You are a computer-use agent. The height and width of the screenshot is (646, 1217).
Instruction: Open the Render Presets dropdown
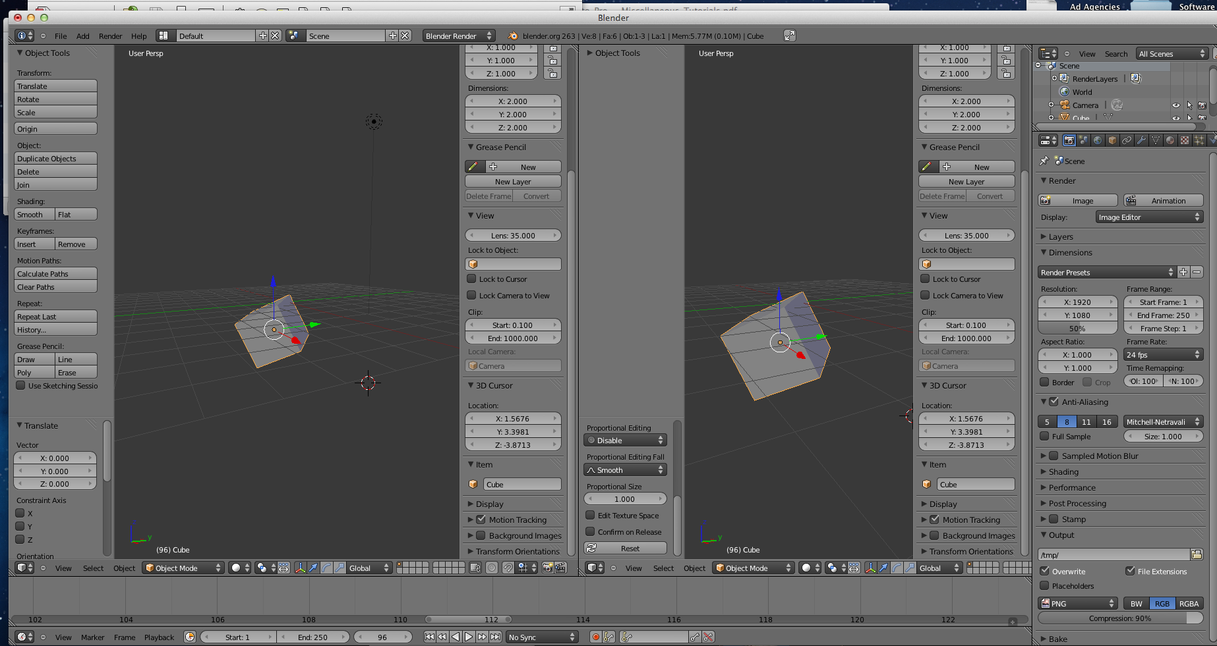tap(1107, 272)
